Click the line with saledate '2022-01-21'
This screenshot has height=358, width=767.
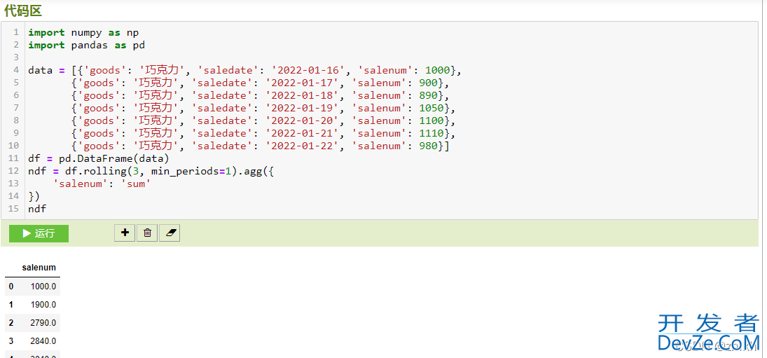coord(263,134)
